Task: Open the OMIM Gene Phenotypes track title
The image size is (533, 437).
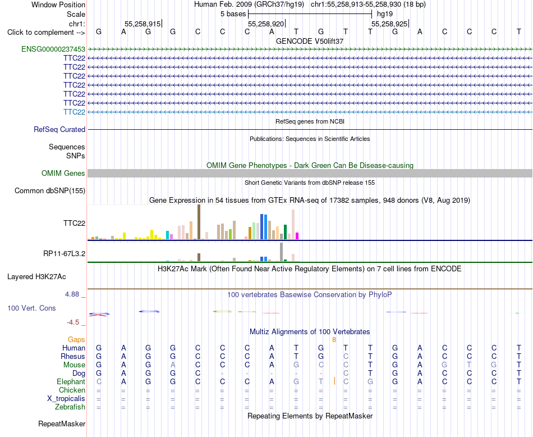Action: (310, 165)
